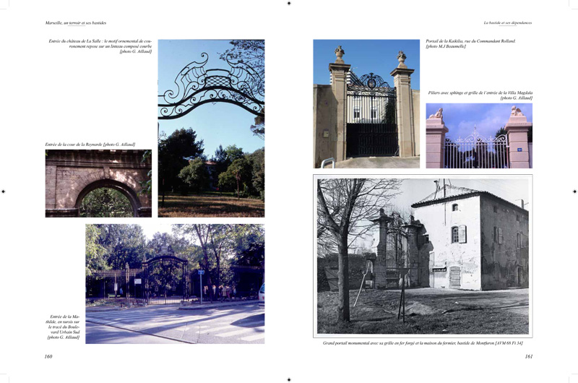Click the Villa Magdala sphinx pillars photo
Image resolution: width=578 pixels, height=383 pixels.
(479, 135)
